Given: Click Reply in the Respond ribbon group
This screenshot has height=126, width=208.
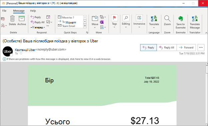Looking at the screenshot, I should 36,17.
